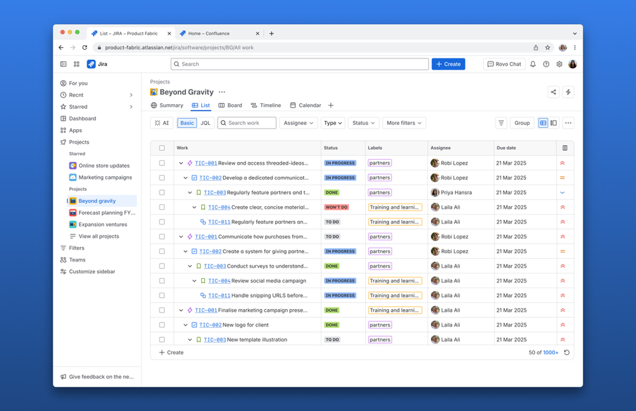Switch to the split sidebar view icon
Viewport: 636px width, 411px height.
click(554, 123)
